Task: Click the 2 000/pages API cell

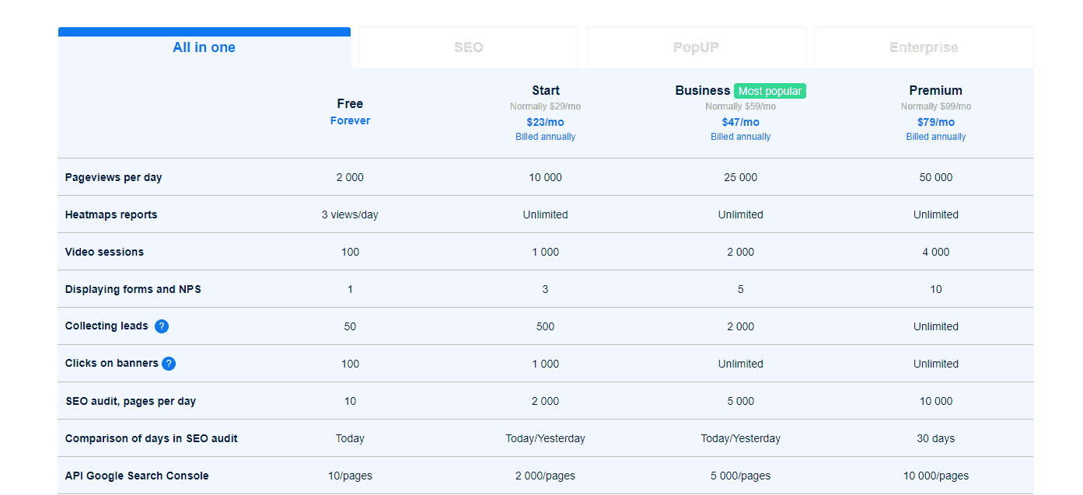Action: 546,476
